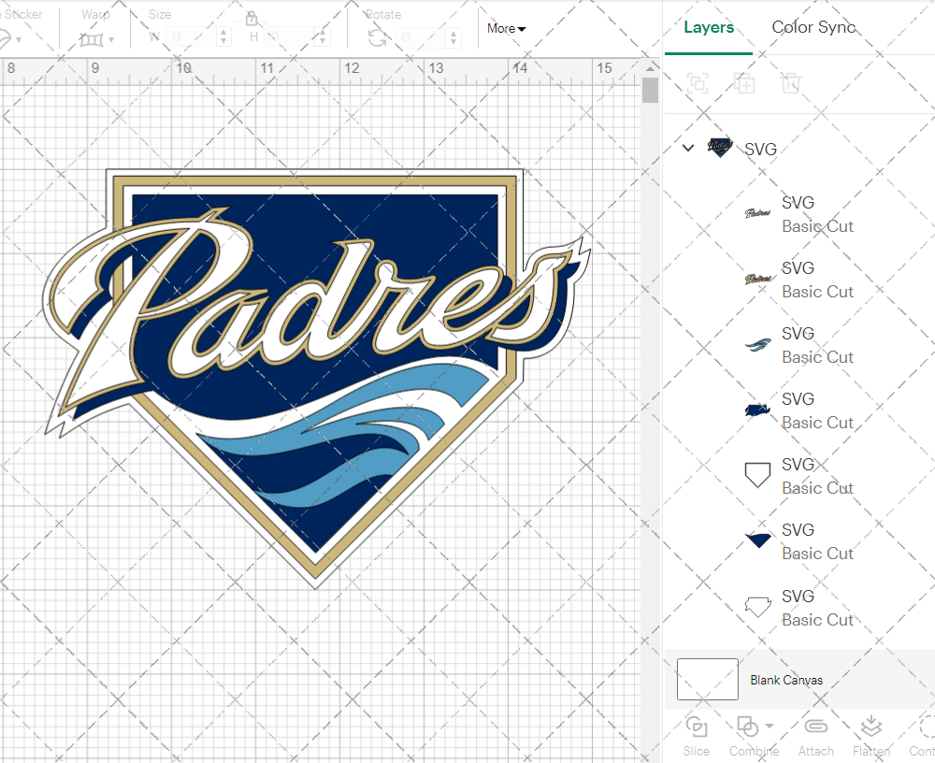
Task: Click the Blank Canvas label
Action: [786, 680]
